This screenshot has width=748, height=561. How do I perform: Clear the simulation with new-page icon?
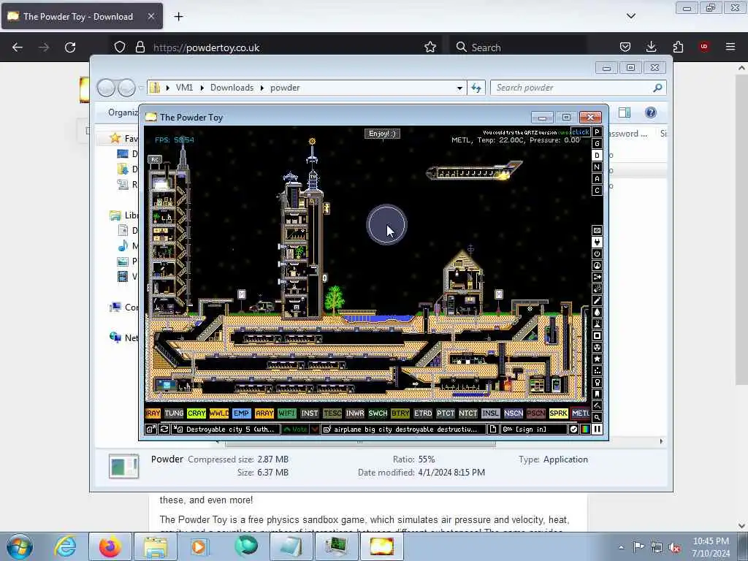[x=493, y=430]
